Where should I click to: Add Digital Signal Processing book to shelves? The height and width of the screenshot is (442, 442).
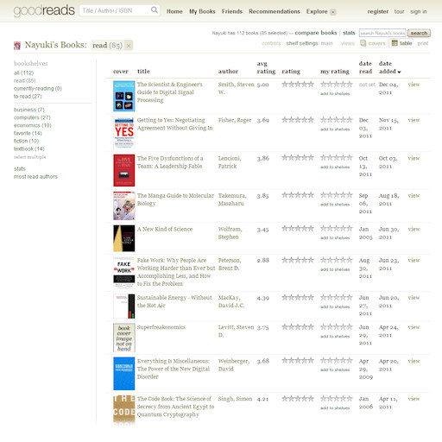click(335, 94)
